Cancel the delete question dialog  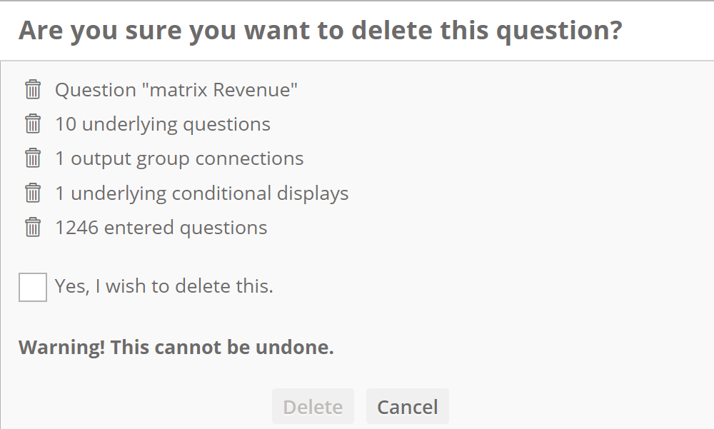[408, 406]
